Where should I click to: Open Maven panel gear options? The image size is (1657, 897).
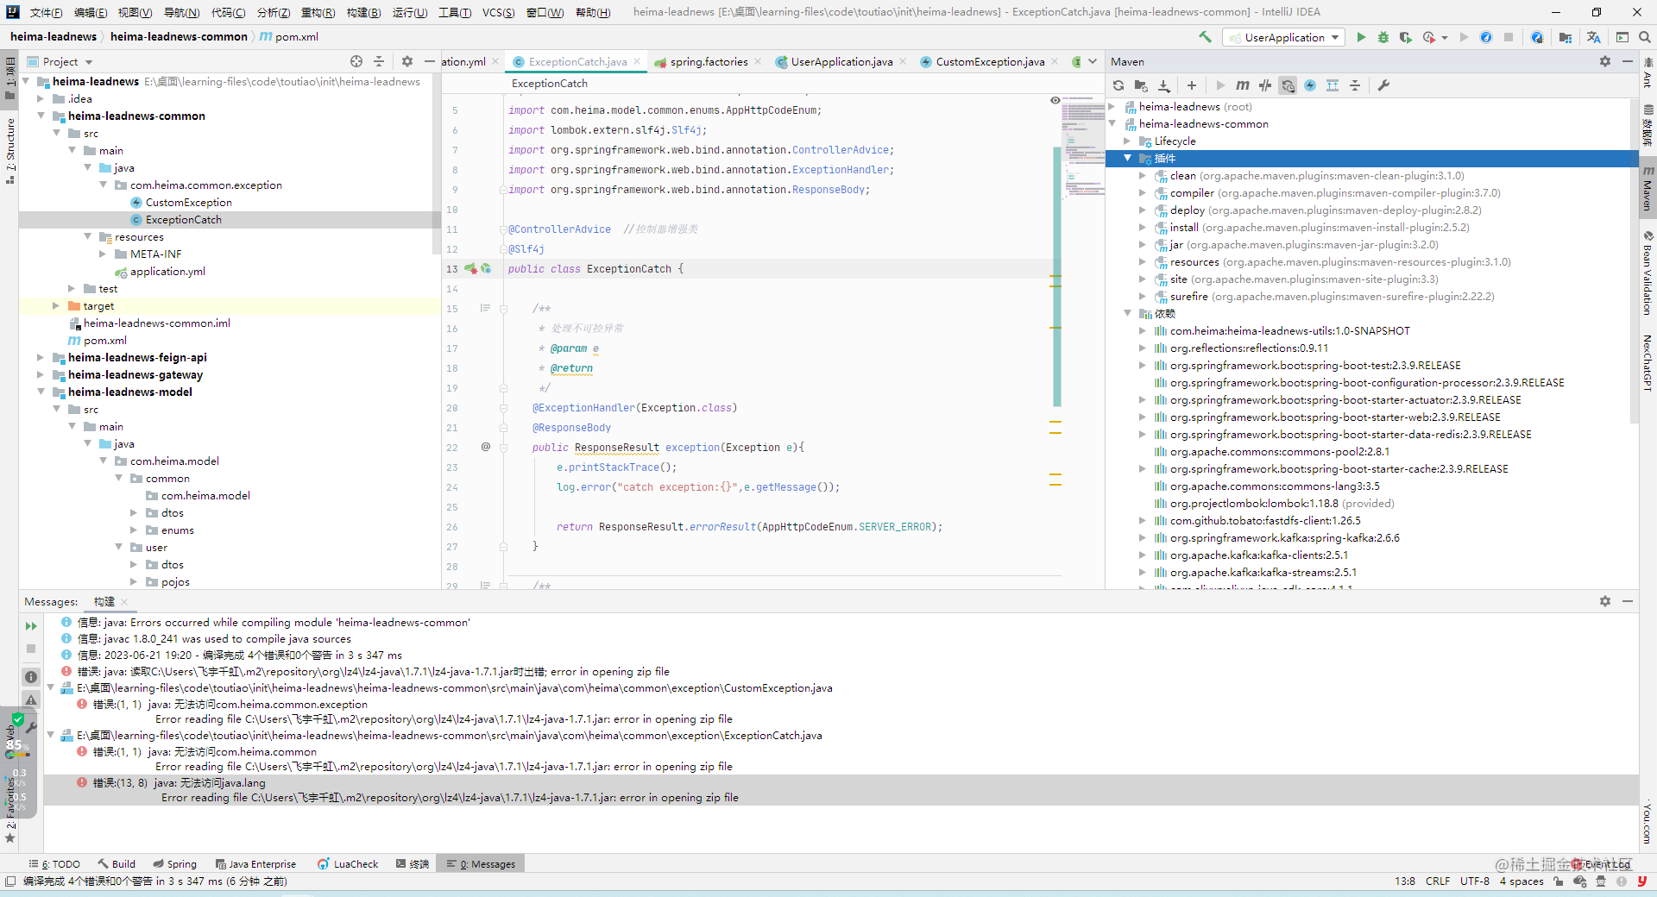(1605, 61)
